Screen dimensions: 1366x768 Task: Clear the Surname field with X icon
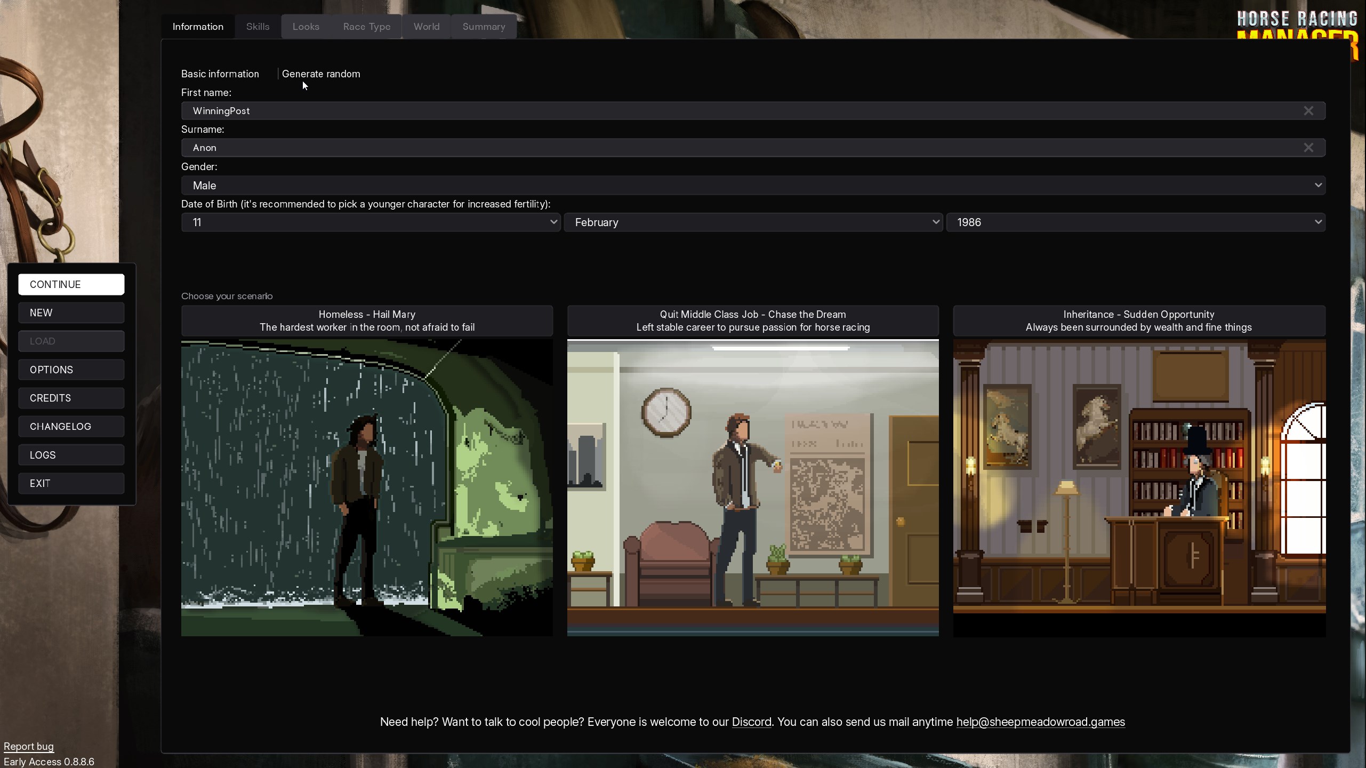click(x=1308, y=148)
